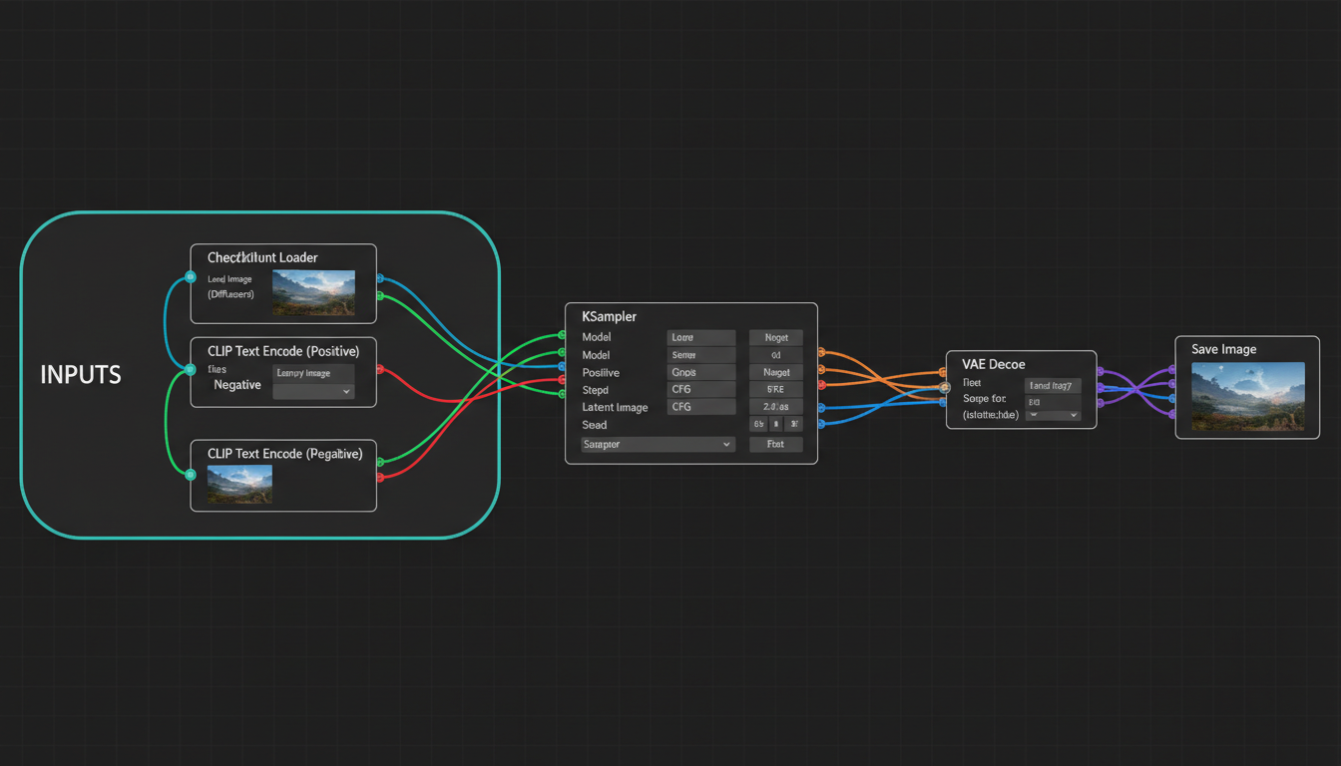
Task: Click the Model value field in KSampler
Action: click(x=700, y=337)
